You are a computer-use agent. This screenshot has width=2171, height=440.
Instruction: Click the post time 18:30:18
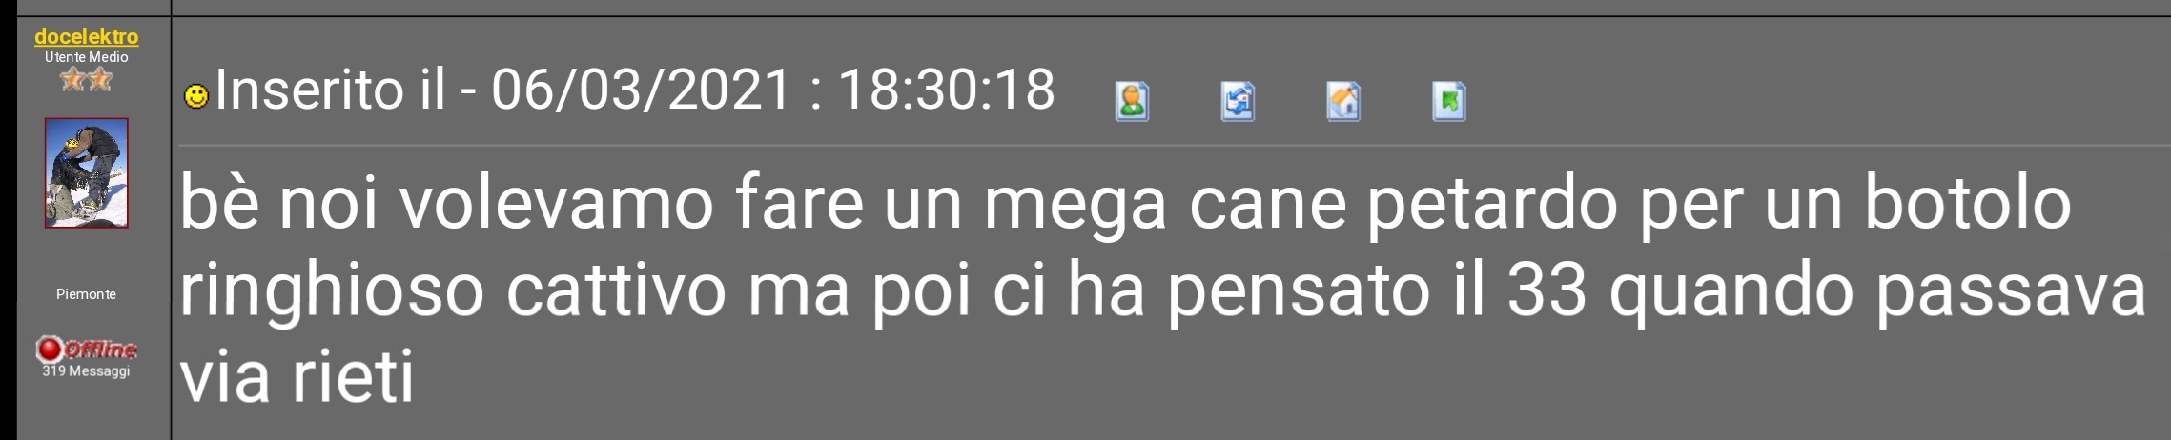946,90
